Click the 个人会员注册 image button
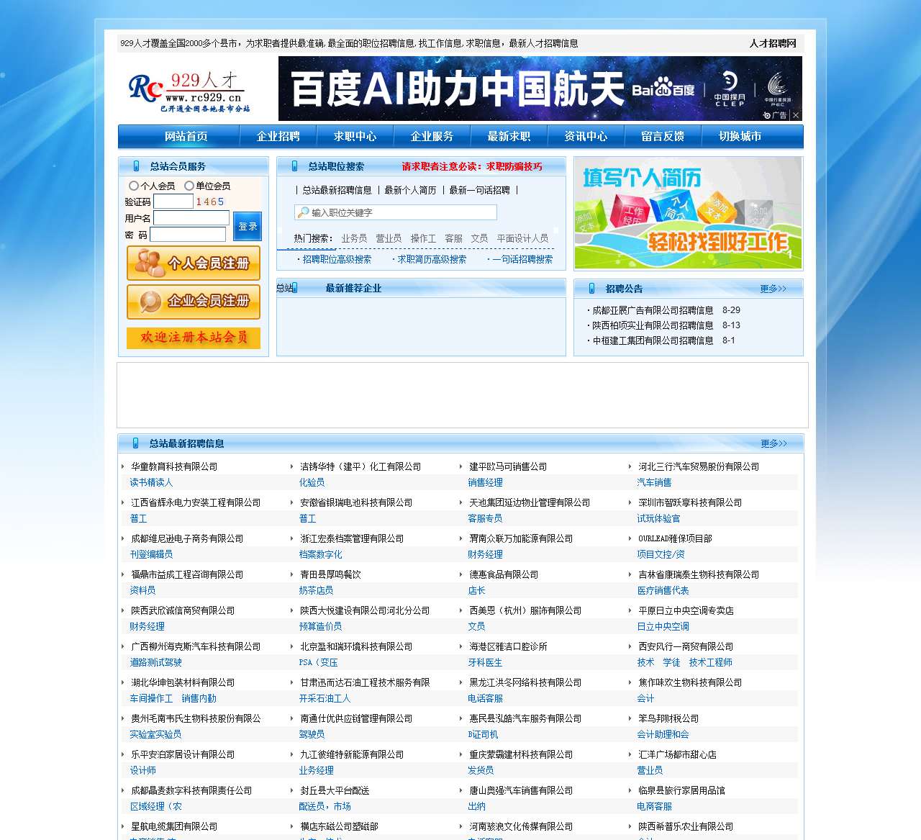 (x=194, y=263)
